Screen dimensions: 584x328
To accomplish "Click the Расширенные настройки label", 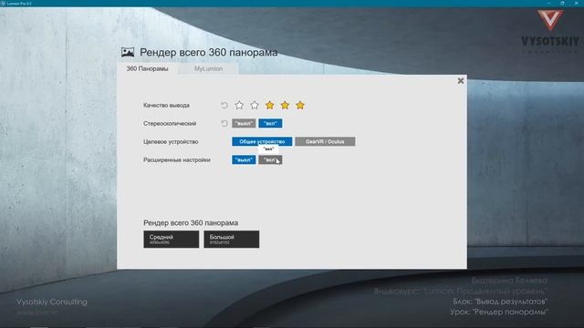I will (177, 160).
